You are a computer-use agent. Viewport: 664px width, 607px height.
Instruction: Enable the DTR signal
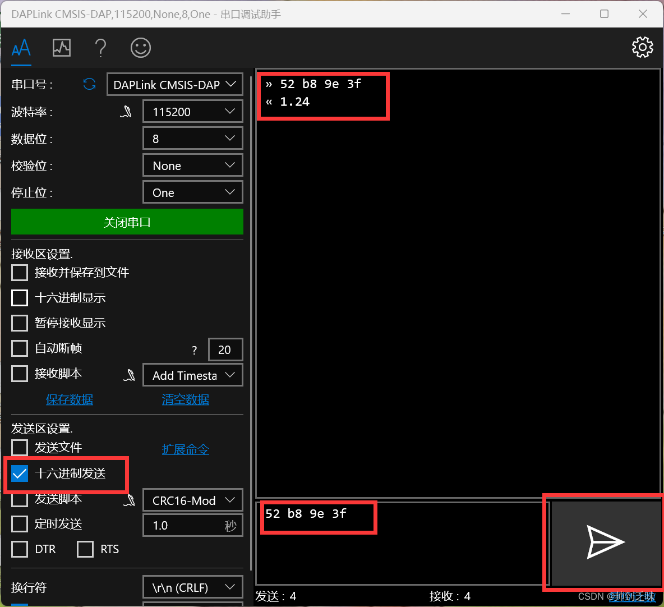(19, 549)
